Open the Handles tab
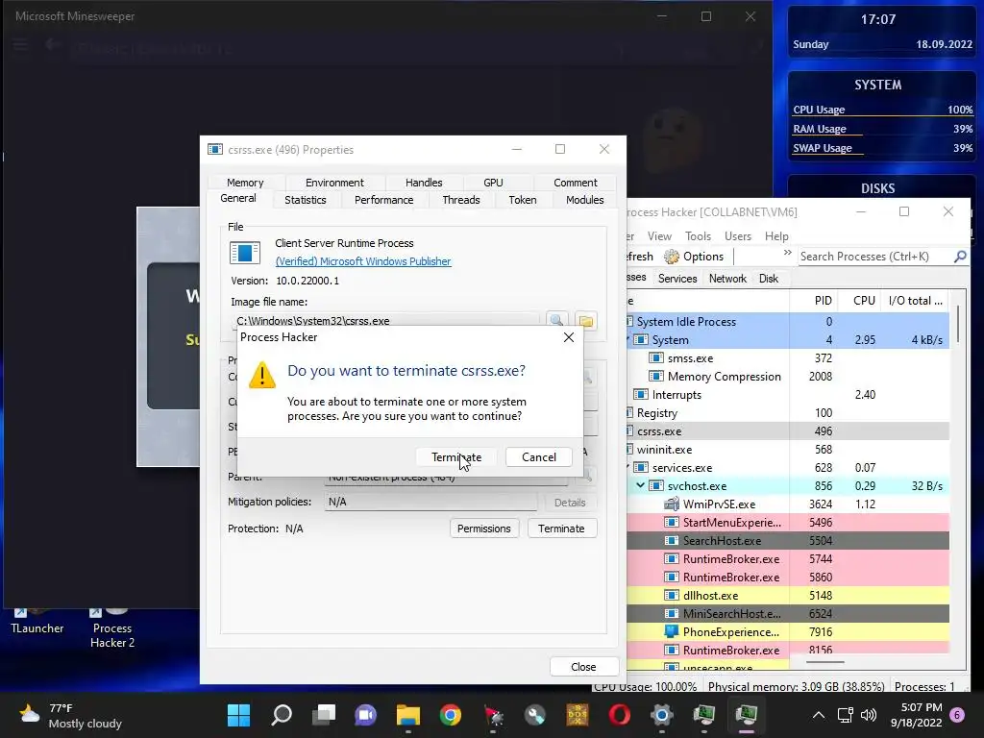The image size is (984, 738). pyautogui.click(x=424, y=183)
